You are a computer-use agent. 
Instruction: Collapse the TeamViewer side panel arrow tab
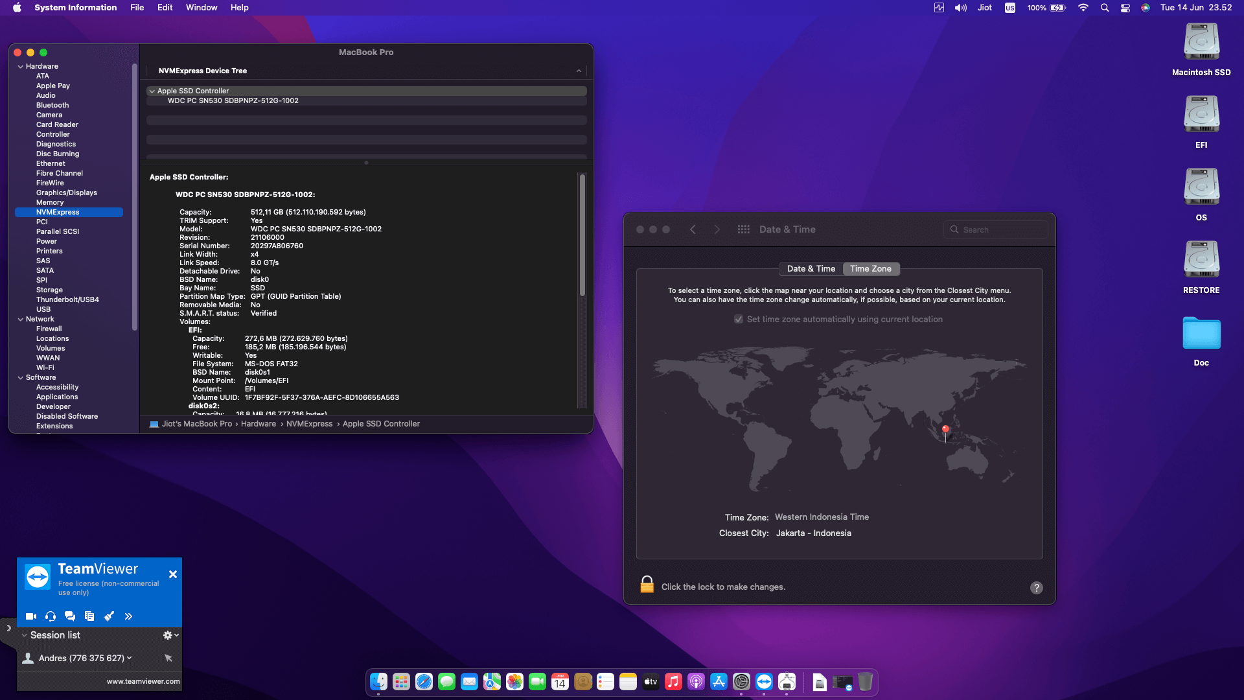click(8, 628)
